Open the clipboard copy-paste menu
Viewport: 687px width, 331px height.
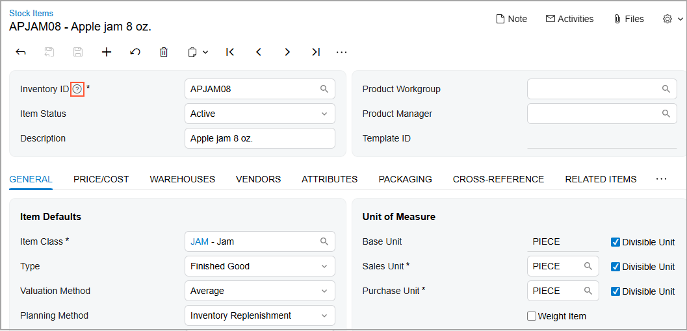[198, 52]
